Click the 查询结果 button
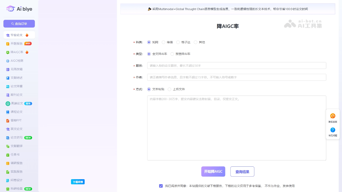 [x=242, y=172]
